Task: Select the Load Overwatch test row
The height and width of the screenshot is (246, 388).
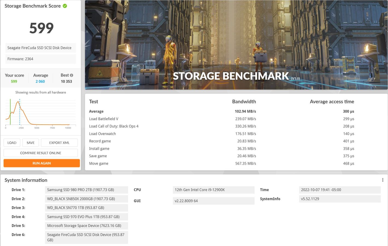Action: coord(221,134)
